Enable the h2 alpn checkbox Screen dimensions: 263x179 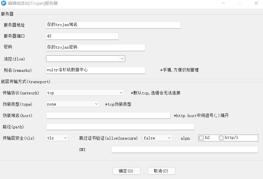[201, 138]
